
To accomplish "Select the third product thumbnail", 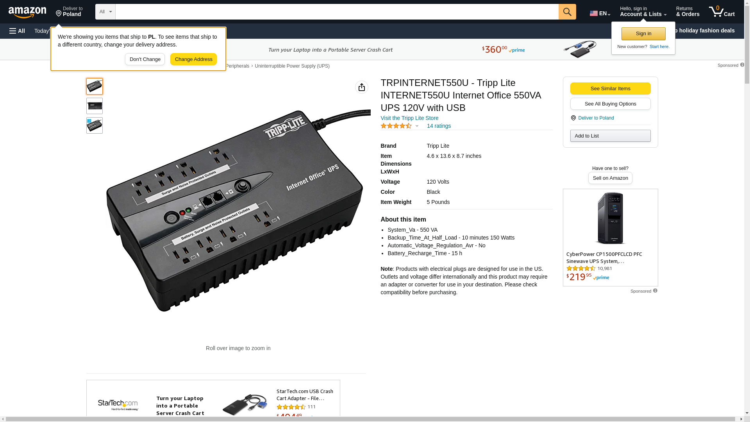I will tap(95, 125).
